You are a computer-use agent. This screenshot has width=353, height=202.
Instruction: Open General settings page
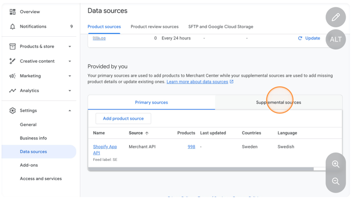28,125
